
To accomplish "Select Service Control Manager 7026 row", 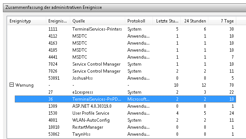I will pyautogui.click(x=125, y=71).
